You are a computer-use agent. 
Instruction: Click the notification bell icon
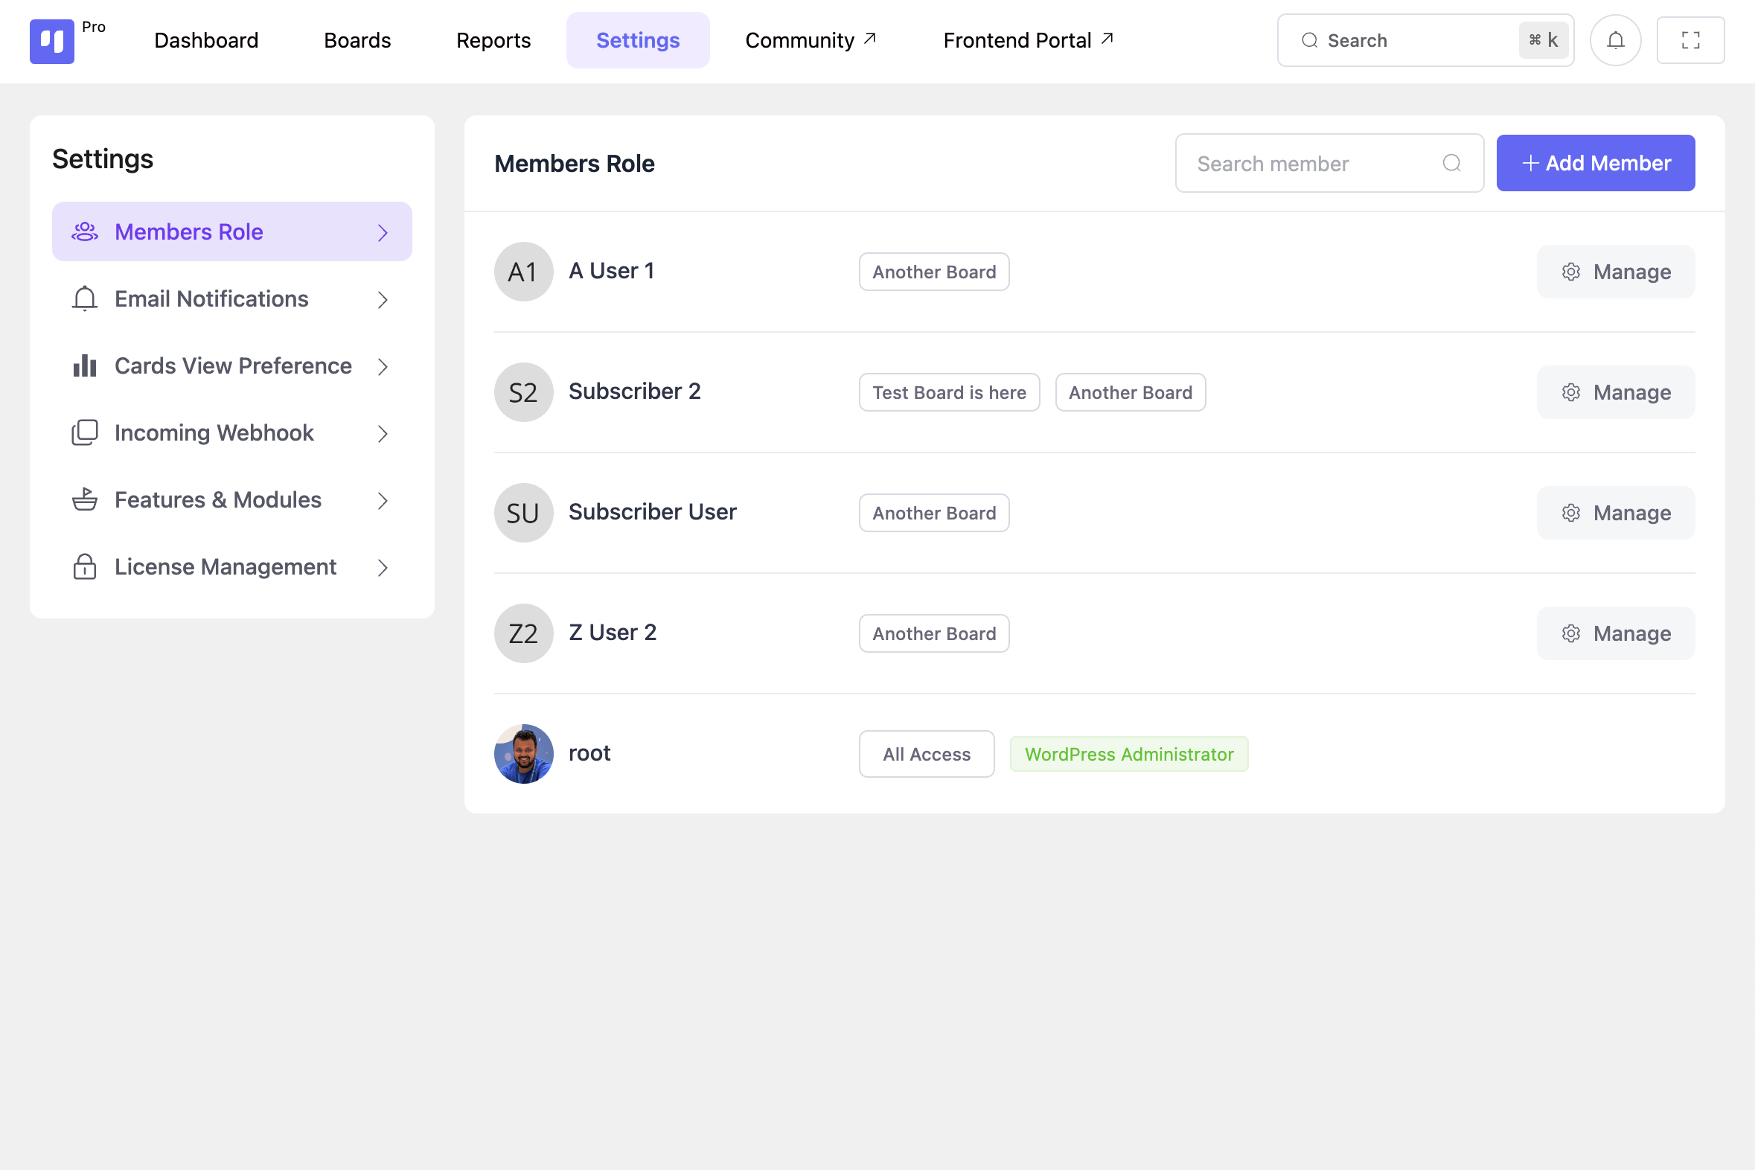[x=1615, y=40]
